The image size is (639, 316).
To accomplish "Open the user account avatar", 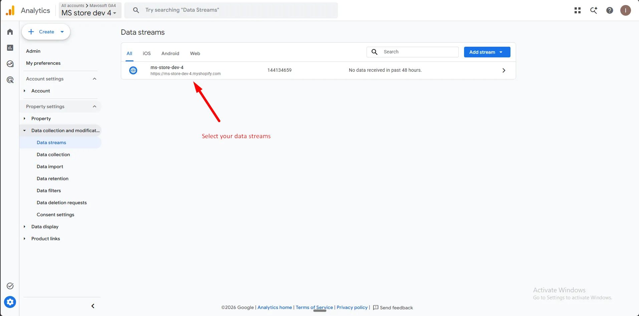I will pyautogui.click(x=626, y=10).
